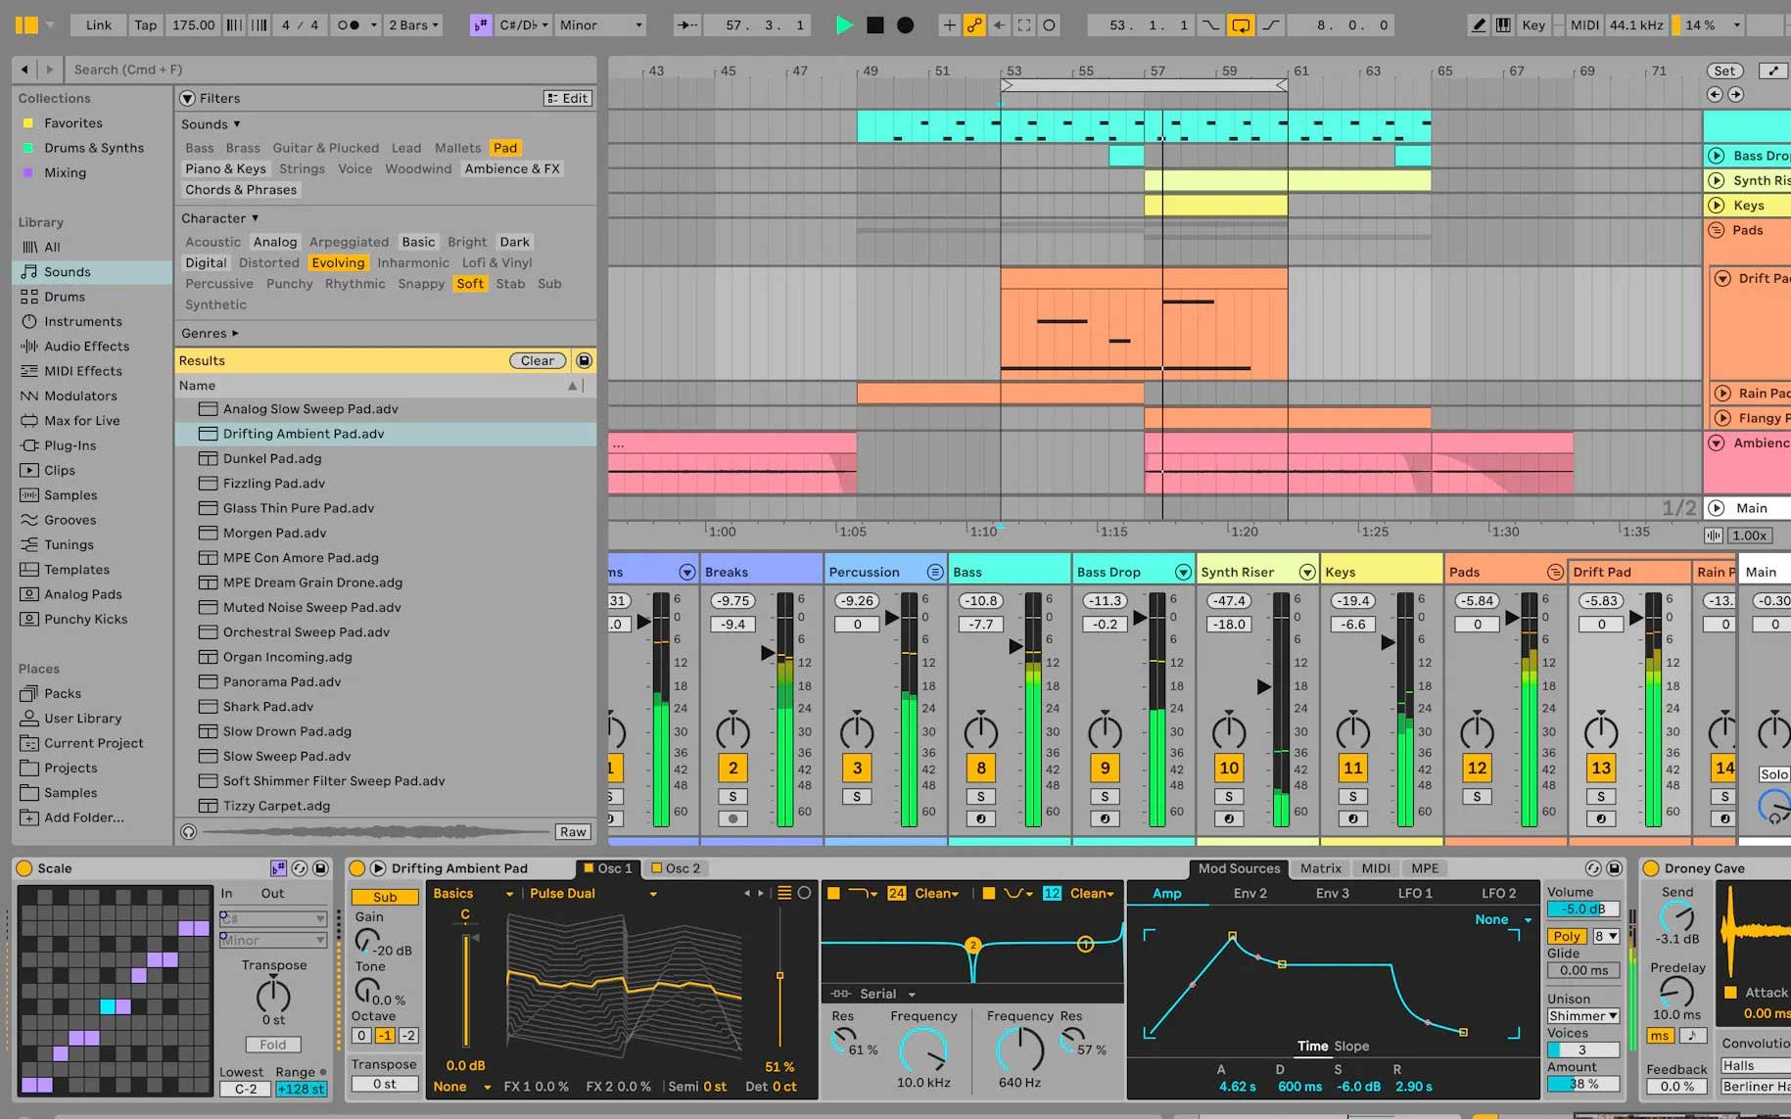Solo the Breaks track
This screenshot has height=1119, width=1791.
pyautogui.click(x=732, y=797)
